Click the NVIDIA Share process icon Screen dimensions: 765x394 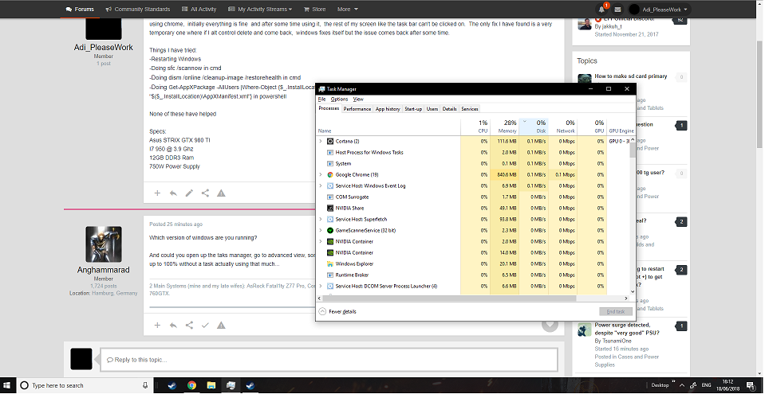pyautogui.click(x=330, y=209)
